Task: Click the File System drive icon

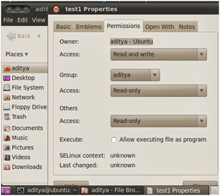Action: pyautogui.click(x=7, y=88)
